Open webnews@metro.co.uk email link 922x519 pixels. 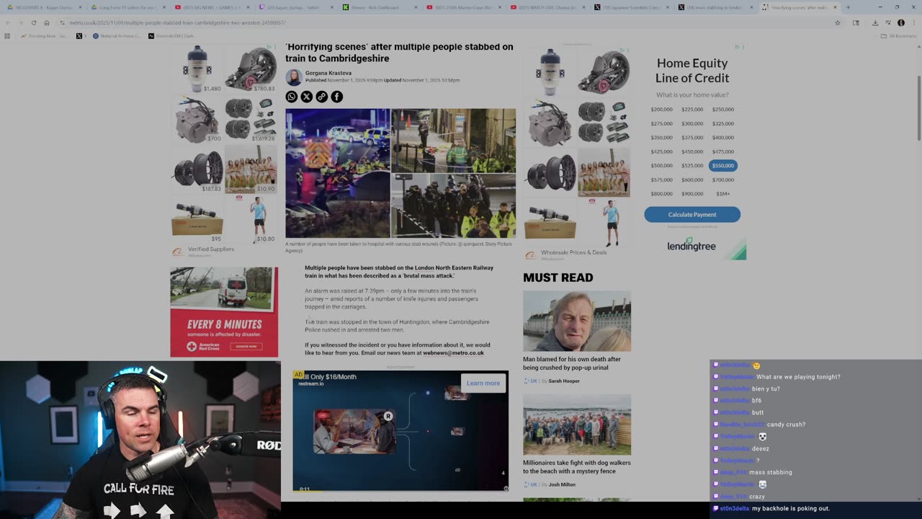point(453,353)
